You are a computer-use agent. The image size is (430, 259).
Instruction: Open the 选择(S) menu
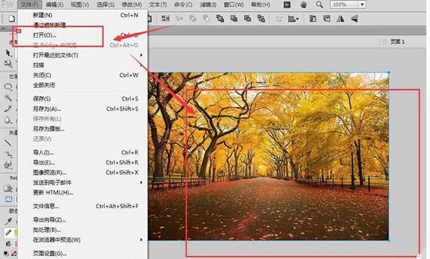pos(106,5)
